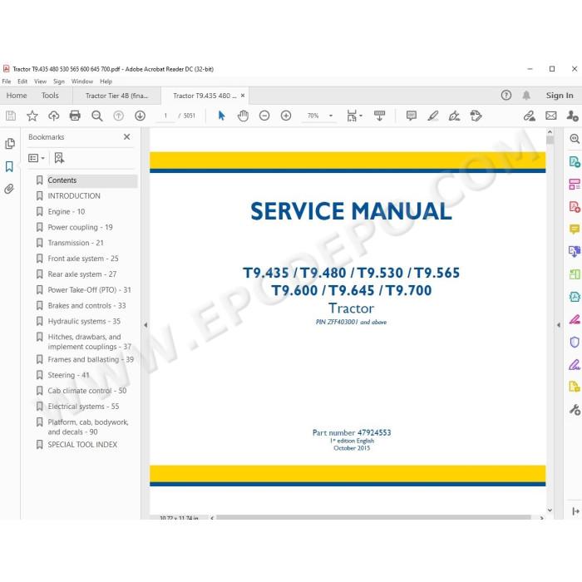
Task: Jump to the INTRODUCTION bookmark
Action: tap(74, 196)
